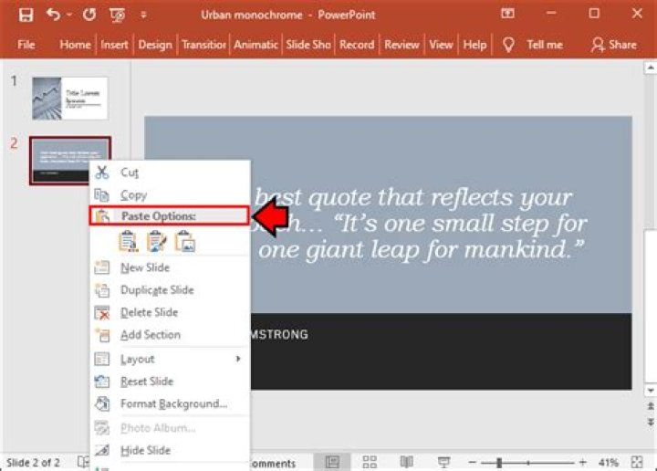Paste as picture icon
Screen dimensions: 657x471
pyautogui.click(x=185, y=241)
